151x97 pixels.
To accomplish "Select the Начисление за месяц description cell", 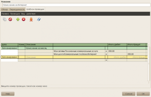I will pyautogui.click(x=39, y=48).
